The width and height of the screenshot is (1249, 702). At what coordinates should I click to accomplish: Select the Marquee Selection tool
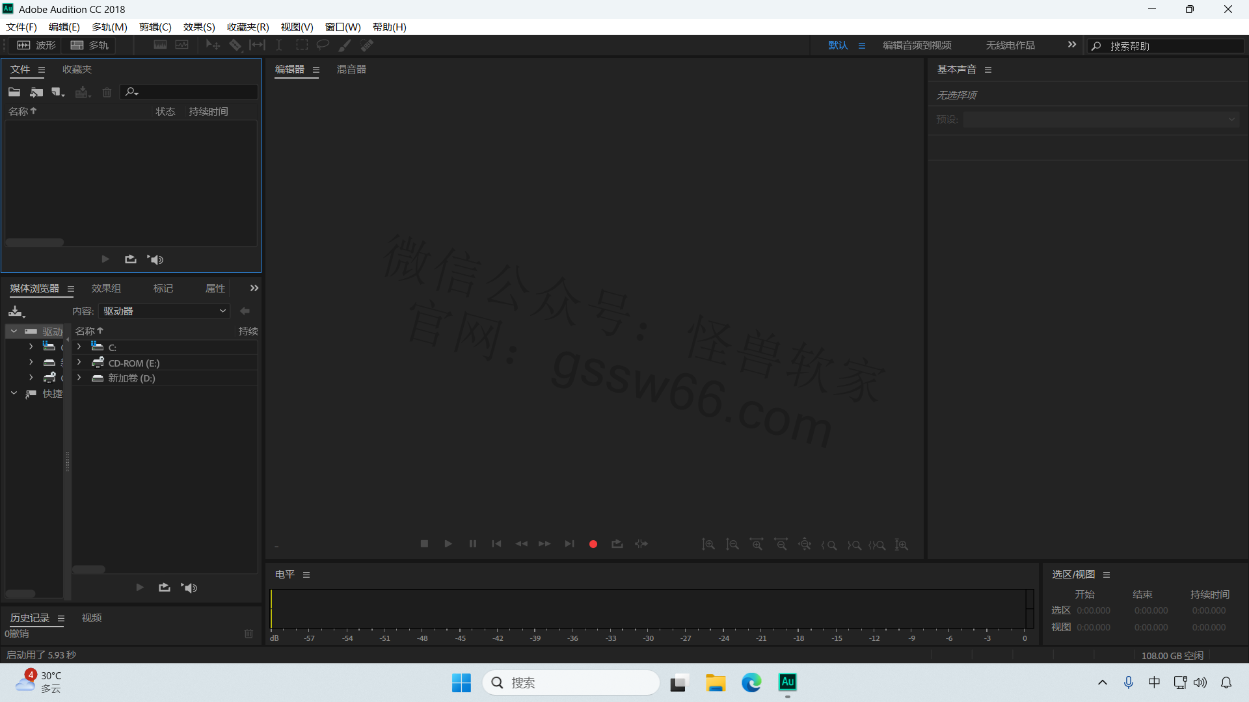pyautogui.click(x=302, y=45)
